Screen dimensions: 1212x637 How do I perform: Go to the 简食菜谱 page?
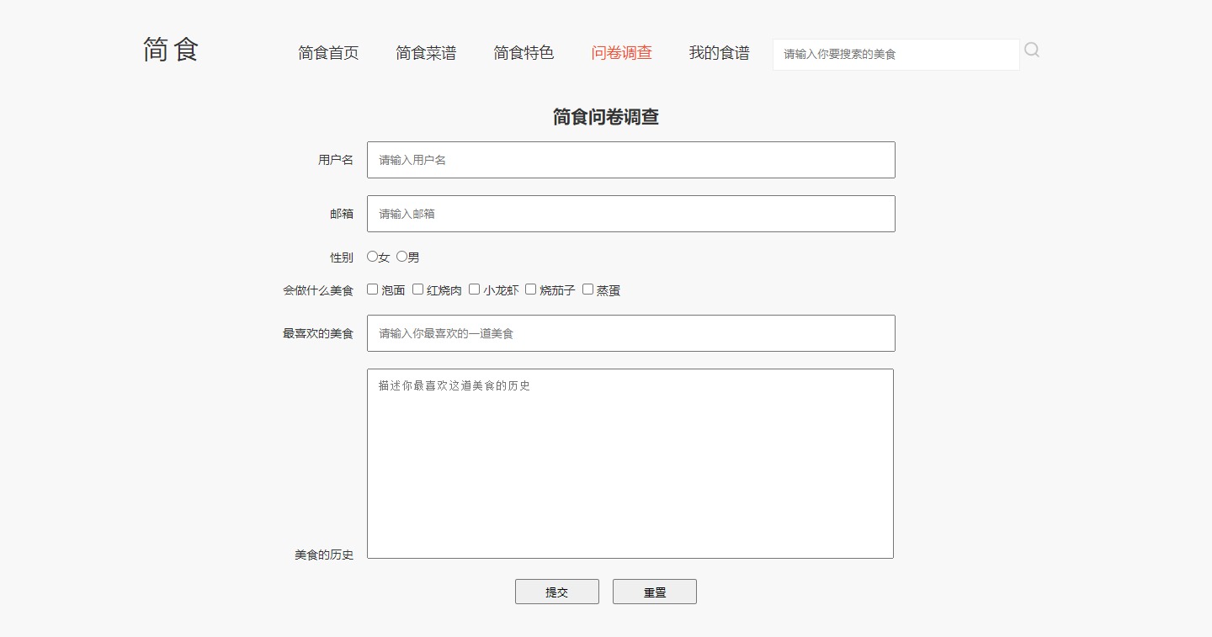426,53
